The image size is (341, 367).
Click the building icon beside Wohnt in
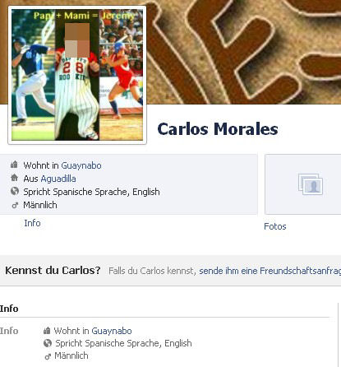[14, 165]
